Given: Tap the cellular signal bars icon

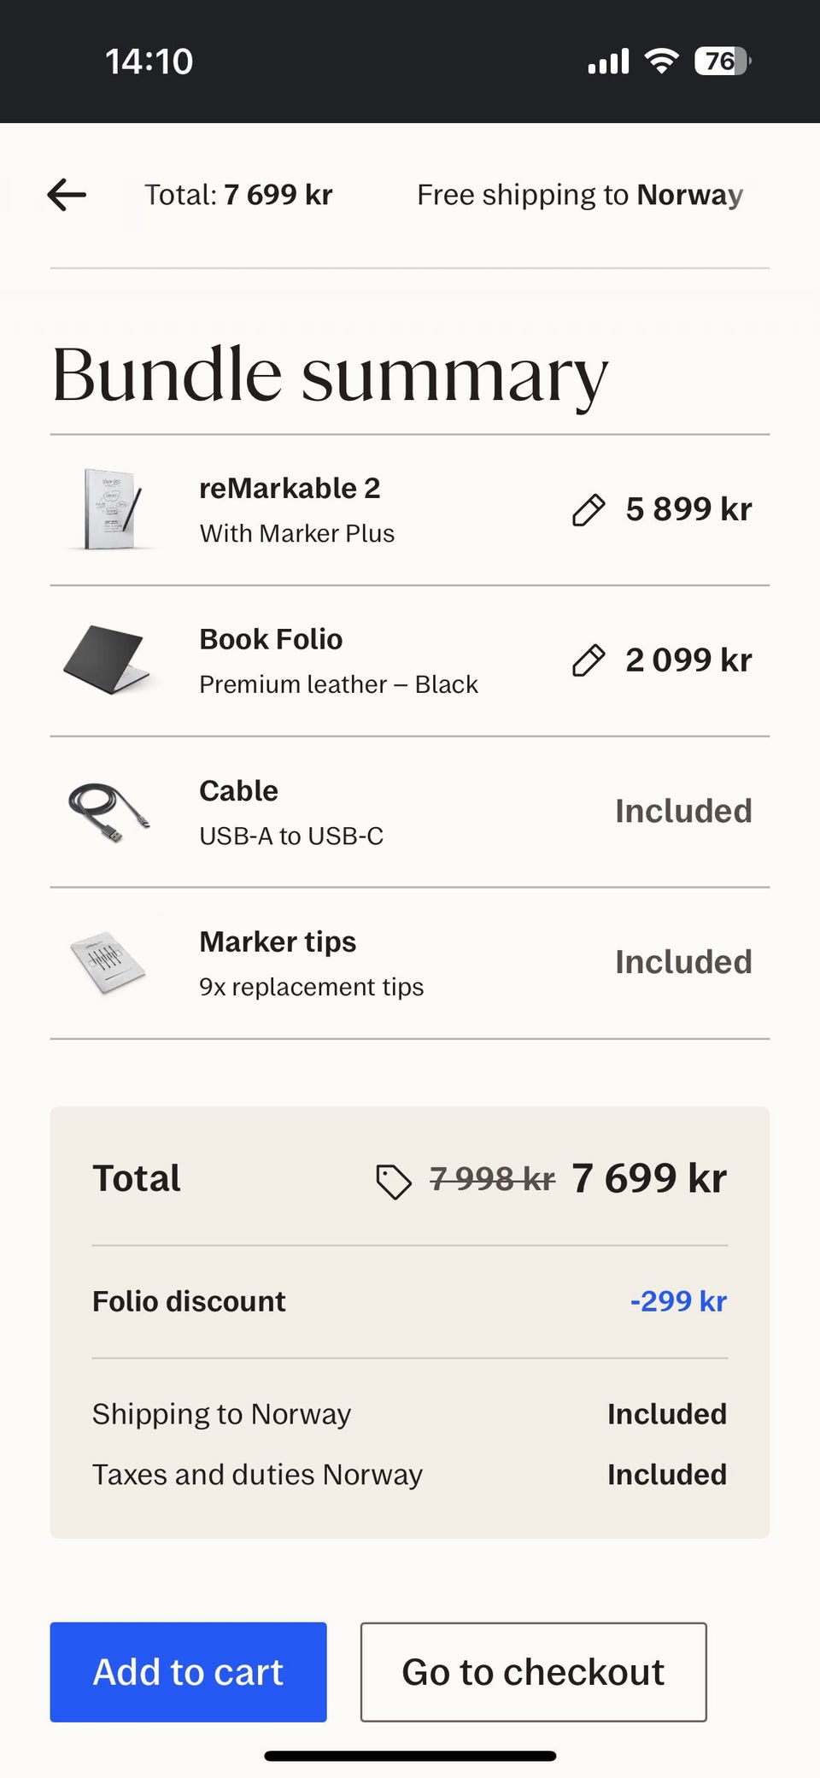Looking at the screenshot, I should (x=608, y=62).
